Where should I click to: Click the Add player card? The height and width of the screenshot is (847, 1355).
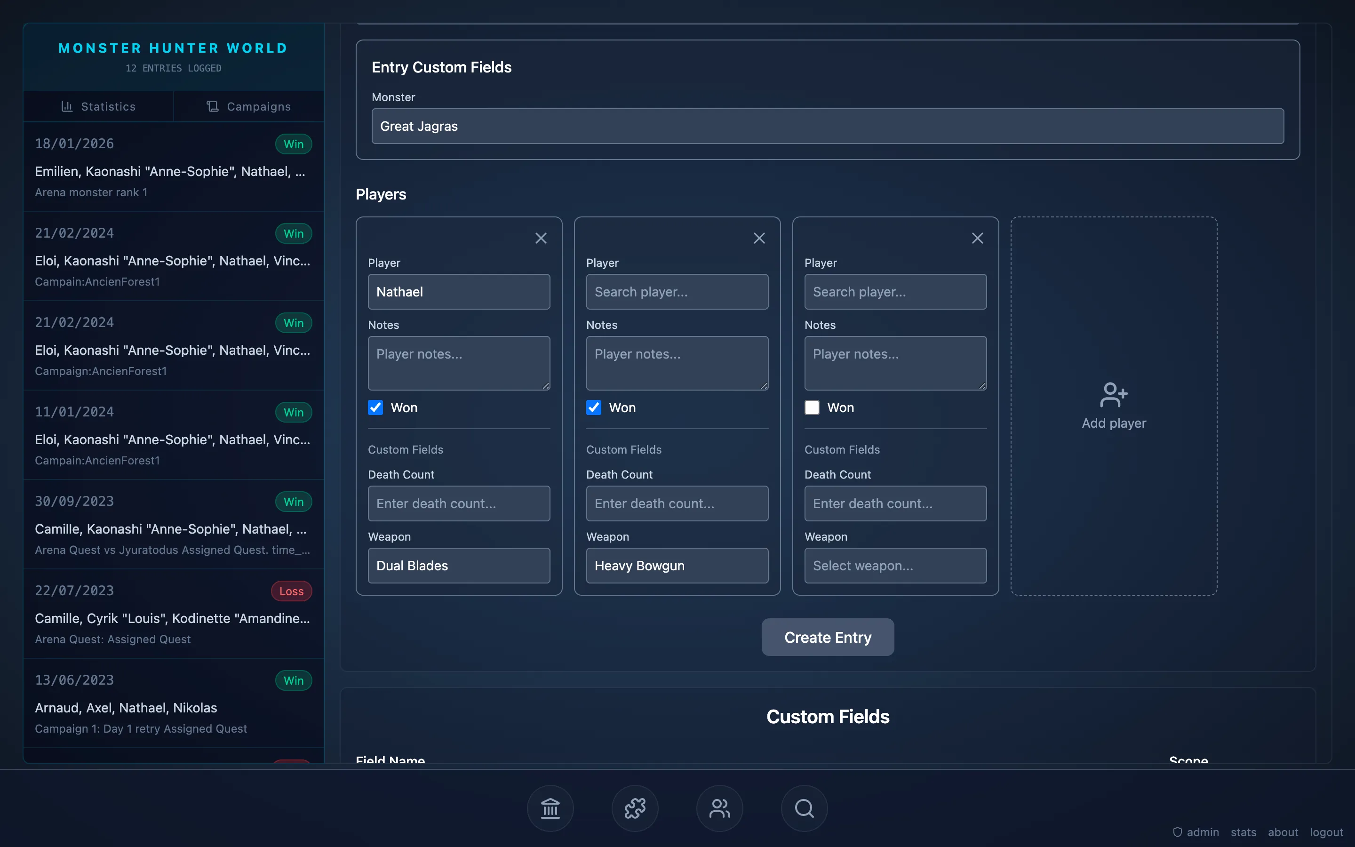pos(1114,406)
